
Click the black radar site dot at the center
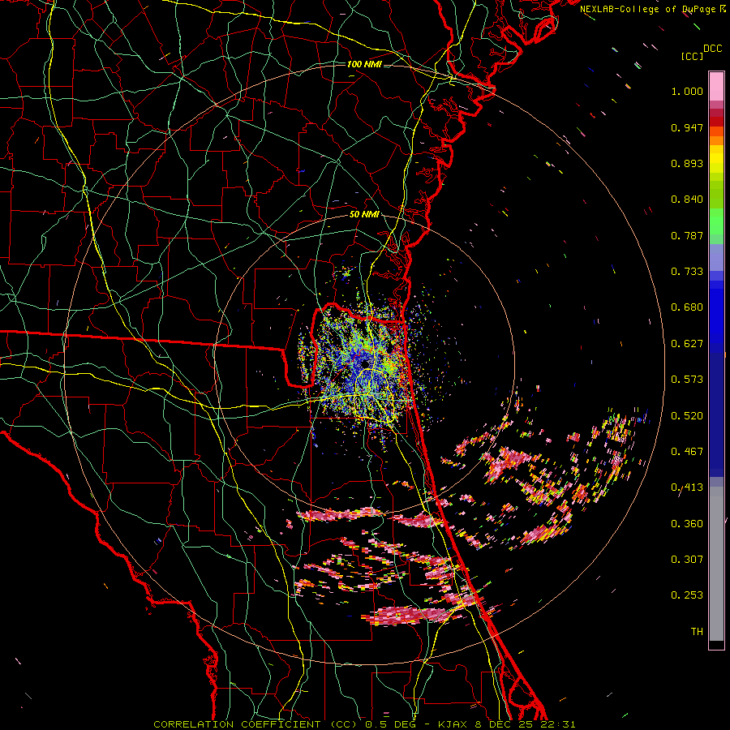coord(365,363)
